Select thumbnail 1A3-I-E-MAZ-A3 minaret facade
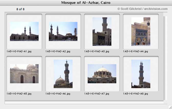The height and width of the screenshot is (109, 172). (102, 32)
